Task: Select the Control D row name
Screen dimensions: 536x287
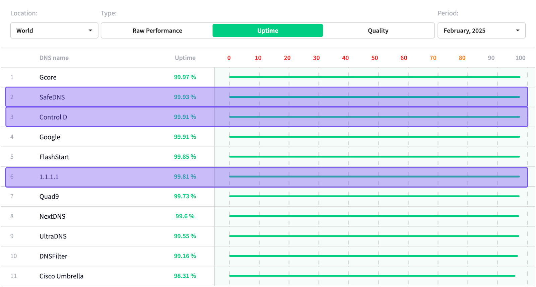Action: 53,117
